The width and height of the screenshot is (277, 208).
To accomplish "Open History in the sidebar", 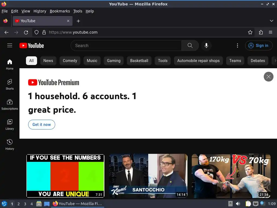I will pos(10,145).
